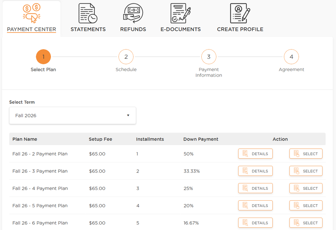
Task: View details of Fall 26 - 5 Payment Plan
Action: [x=255, y=206]
